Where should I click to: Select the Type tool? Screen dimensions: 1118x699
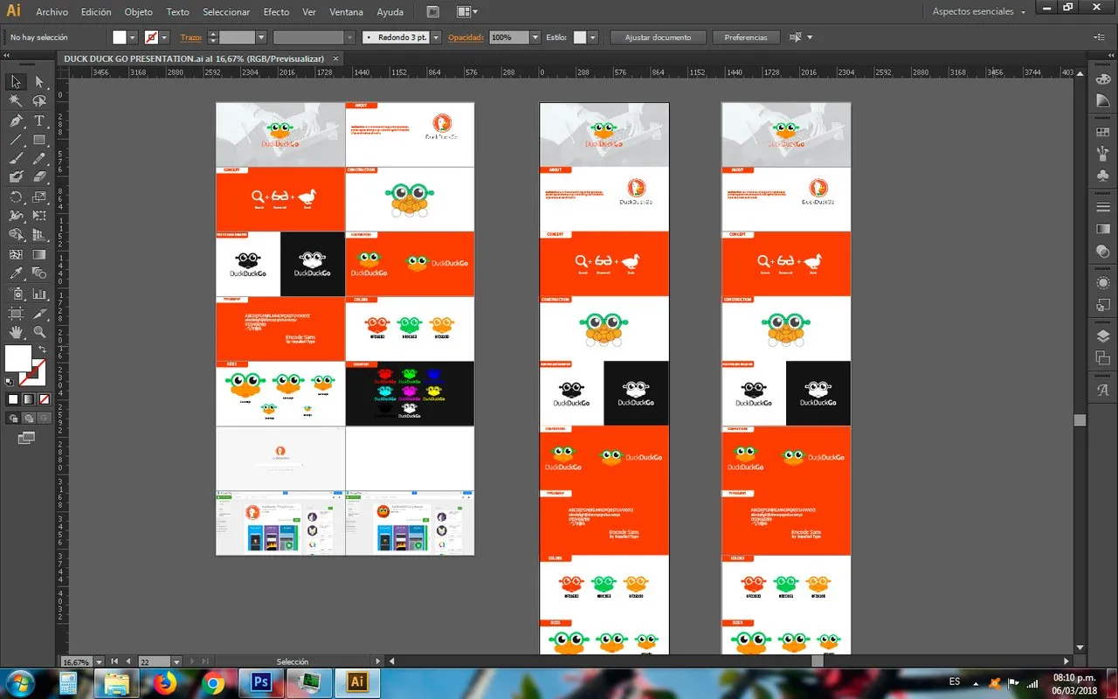(39, 121)
